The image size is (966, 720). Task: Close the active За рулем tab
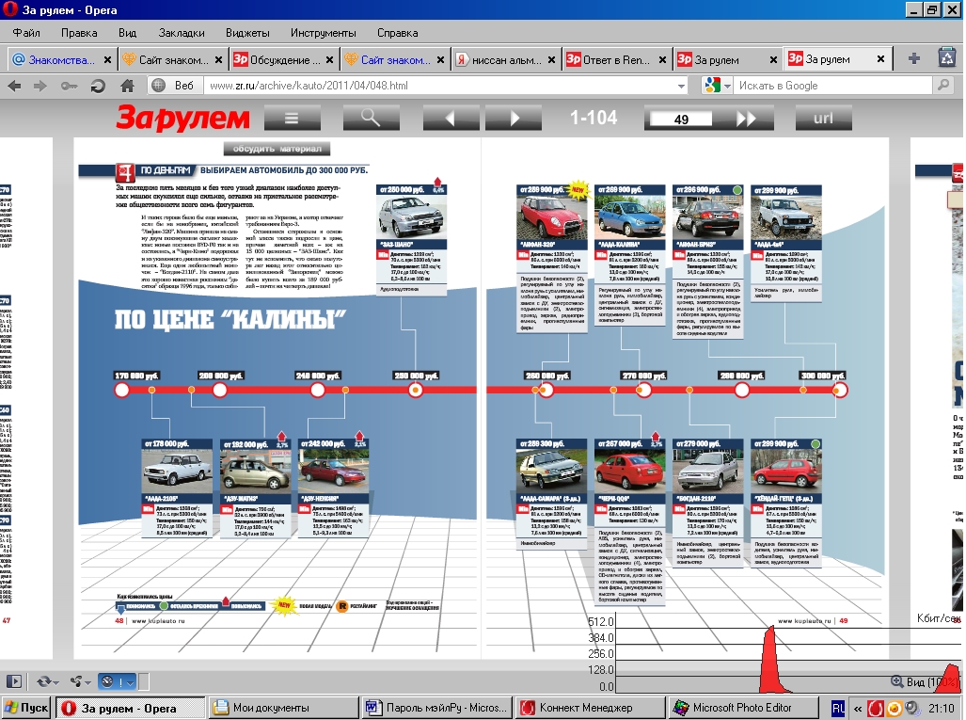(x=881, y=59)
